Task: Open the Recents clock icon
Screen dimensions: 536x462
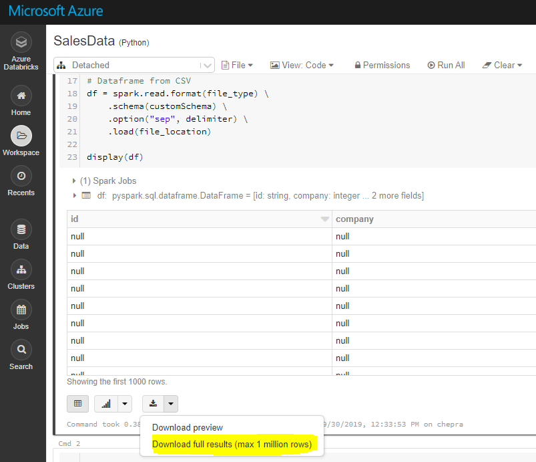Action: (x=21, y=176)
